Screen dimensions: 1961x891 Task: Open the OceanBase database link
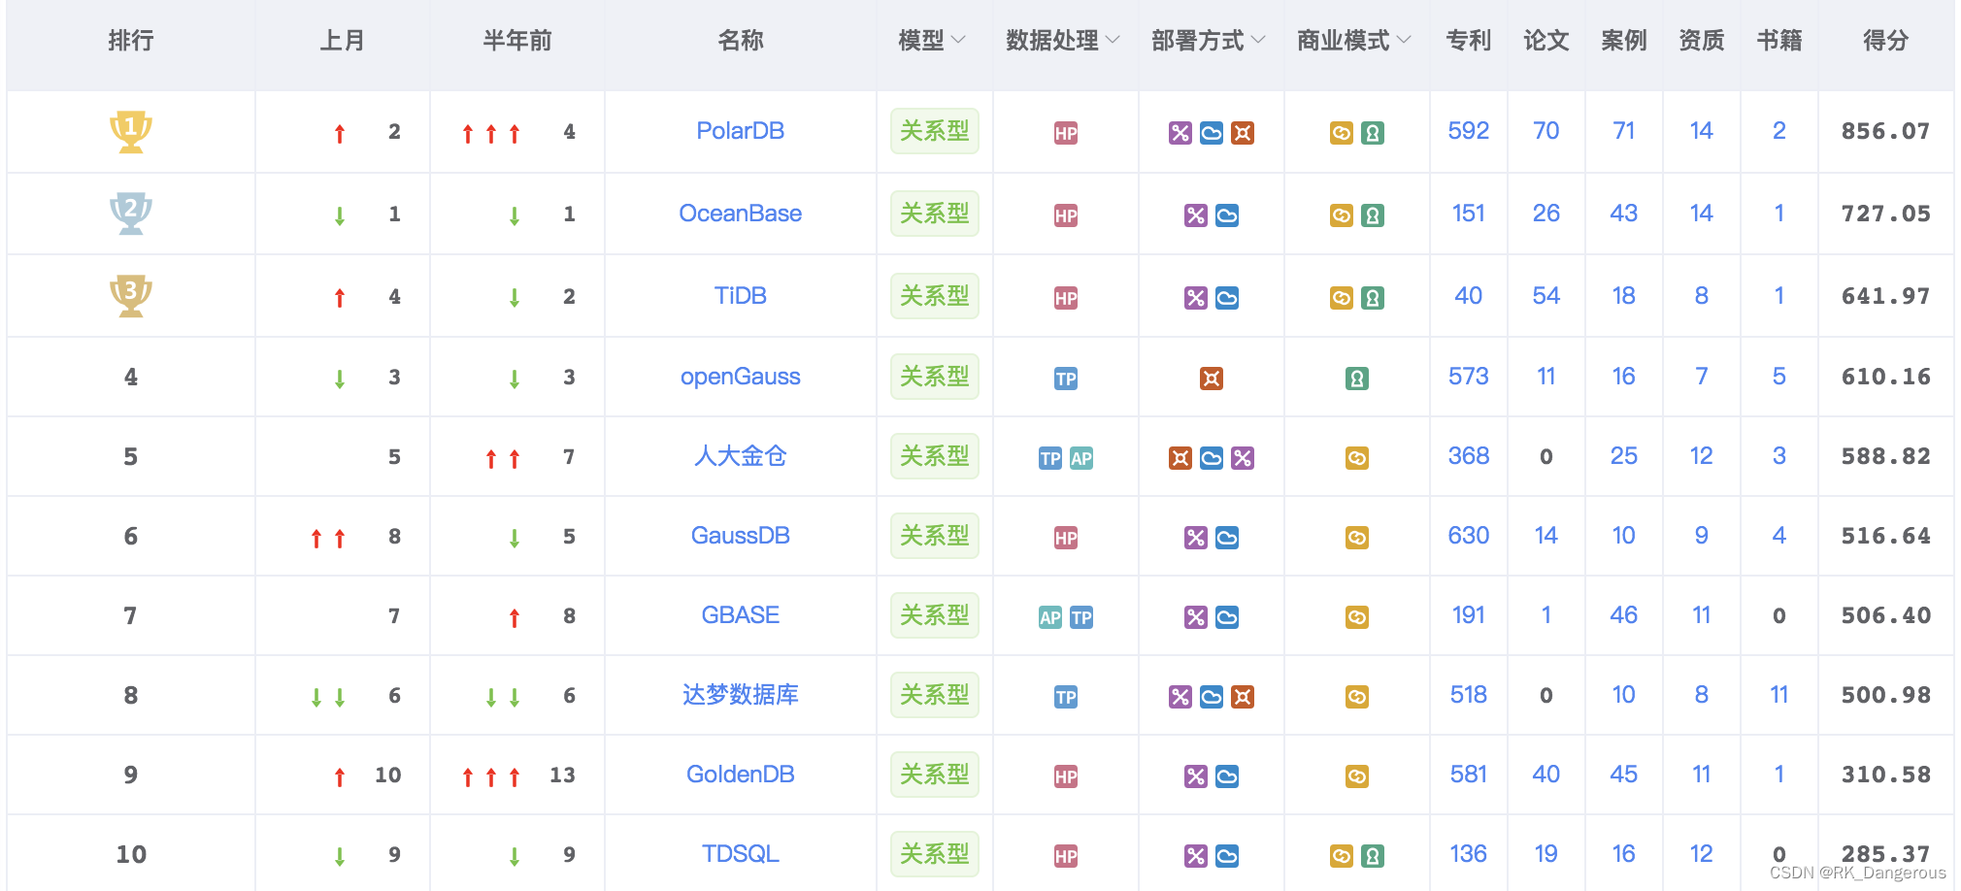741,214
